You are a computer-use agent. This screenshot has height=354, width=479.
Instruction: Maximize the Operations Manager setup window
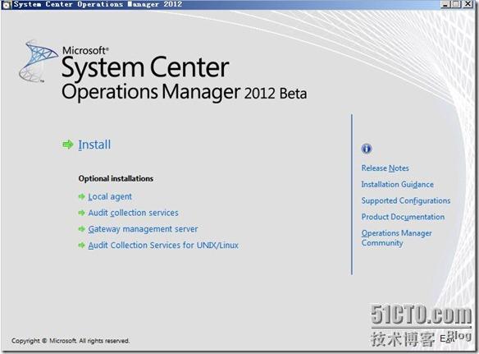[456, 4]
